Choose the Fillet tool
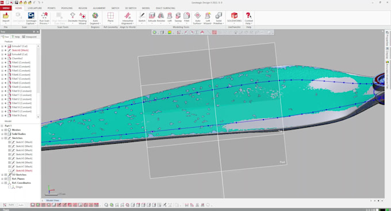The image size is (391, 211). (x=186, y=17)
